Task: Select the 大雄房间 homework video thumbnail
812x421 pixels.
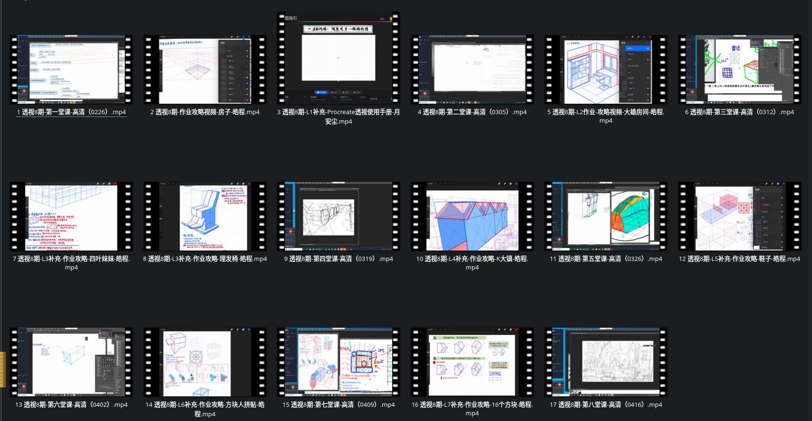Action: click(x=606, y=69)
